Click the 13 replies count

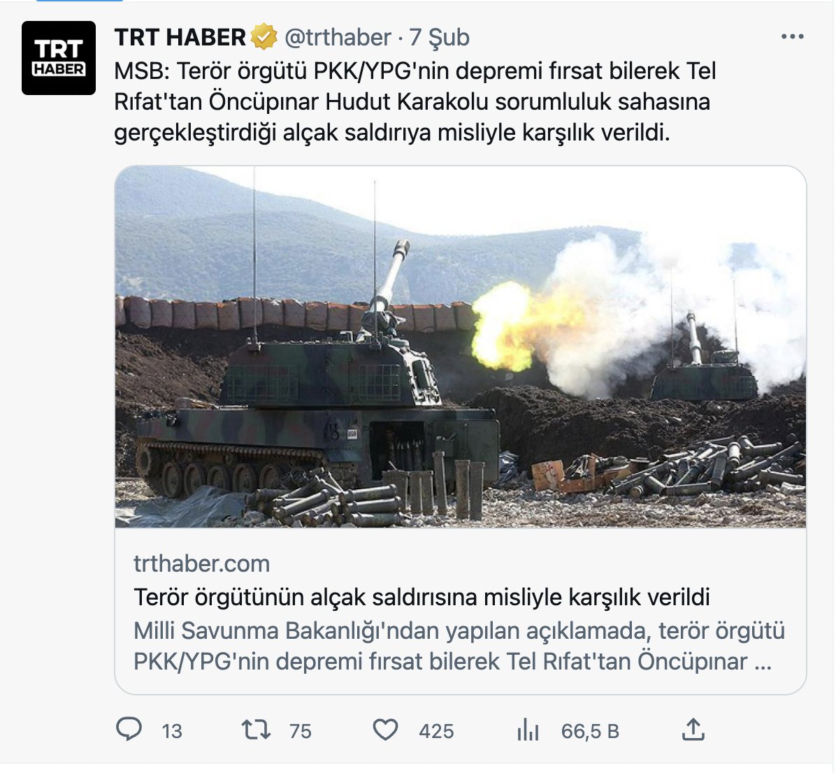click(172, 731)
